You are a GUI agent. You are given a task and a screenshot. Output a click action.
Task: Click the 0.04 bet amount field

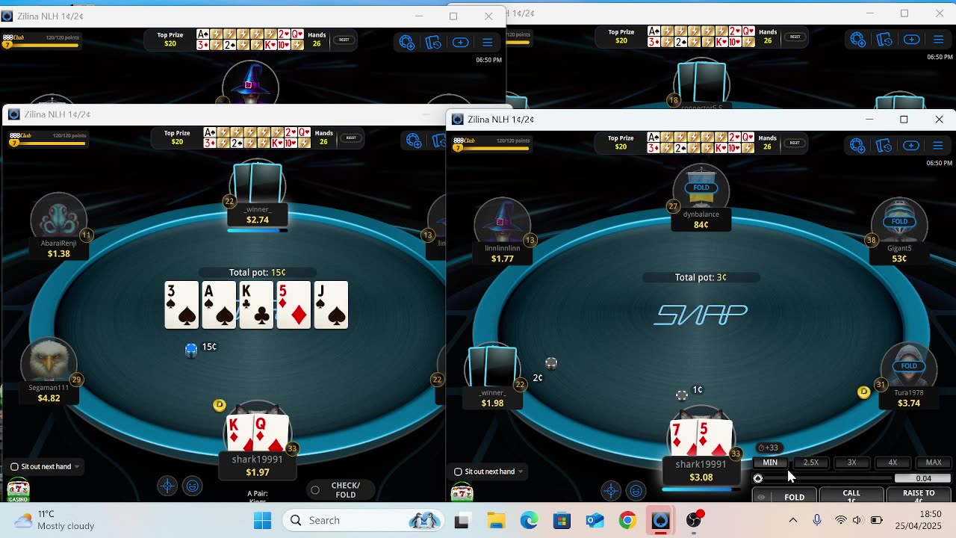(923, 478)
